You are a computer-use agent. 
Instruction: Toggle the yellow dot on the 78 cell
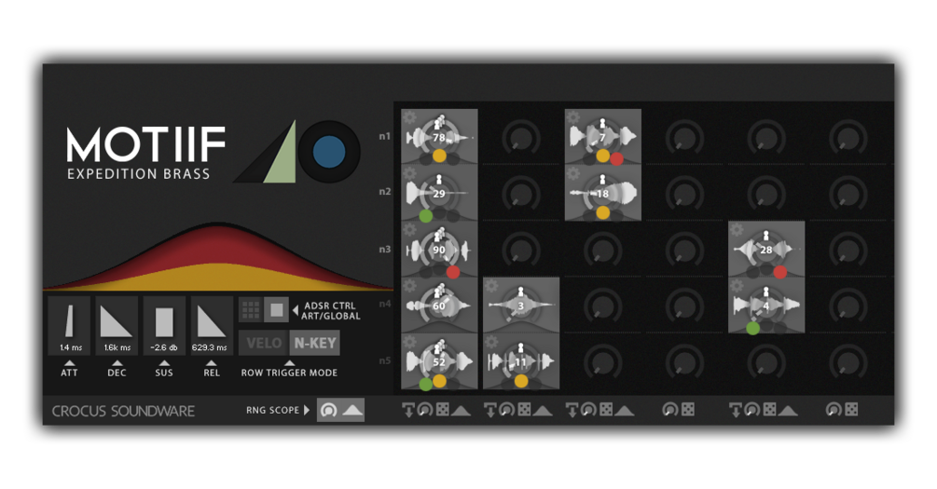click(x=439, y=156)
